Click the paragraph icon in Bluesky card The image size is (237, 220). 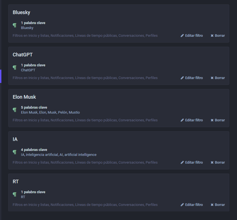[x=15, y=25]
